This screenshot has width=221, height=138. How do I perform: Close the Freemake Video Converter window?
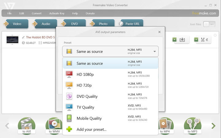click(x=215, y=5)
